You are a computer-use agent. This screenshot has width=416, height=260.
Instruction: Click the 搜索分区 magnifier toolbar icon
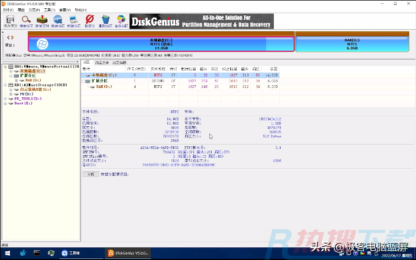tap(26, 21)
